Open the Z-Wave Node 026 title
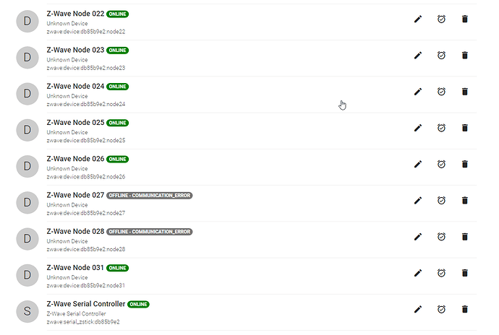Image resolution: width=499 pixels, height=335 pixels. 75,159
